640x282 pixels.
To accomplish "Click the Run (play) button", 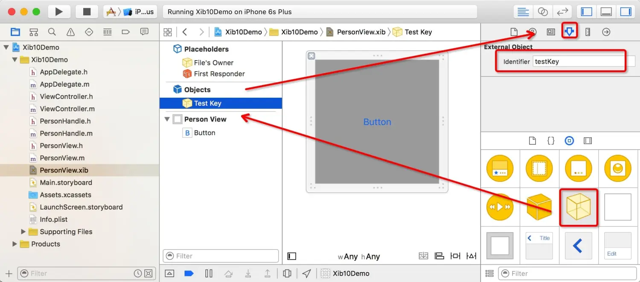I will click(x=59, y=12).
